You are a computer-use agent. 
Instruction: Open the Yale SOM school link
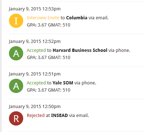tap(63, 83)
